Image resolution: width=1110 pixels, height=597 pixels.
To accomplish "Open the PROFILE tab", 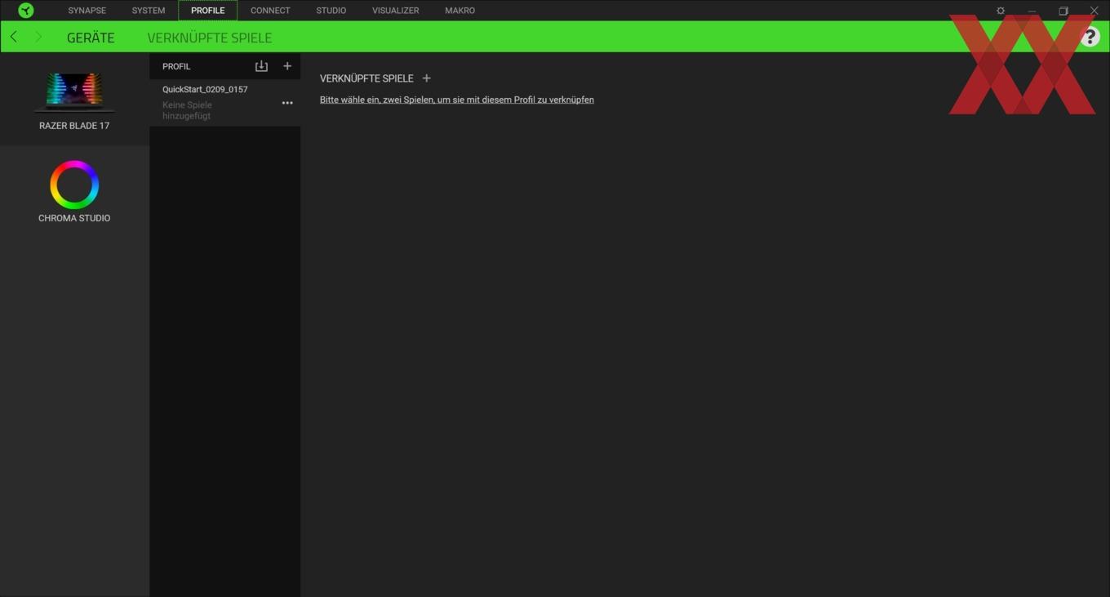I will pos(208,11).
